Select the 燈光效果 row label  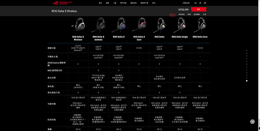[x=52, y=78]
